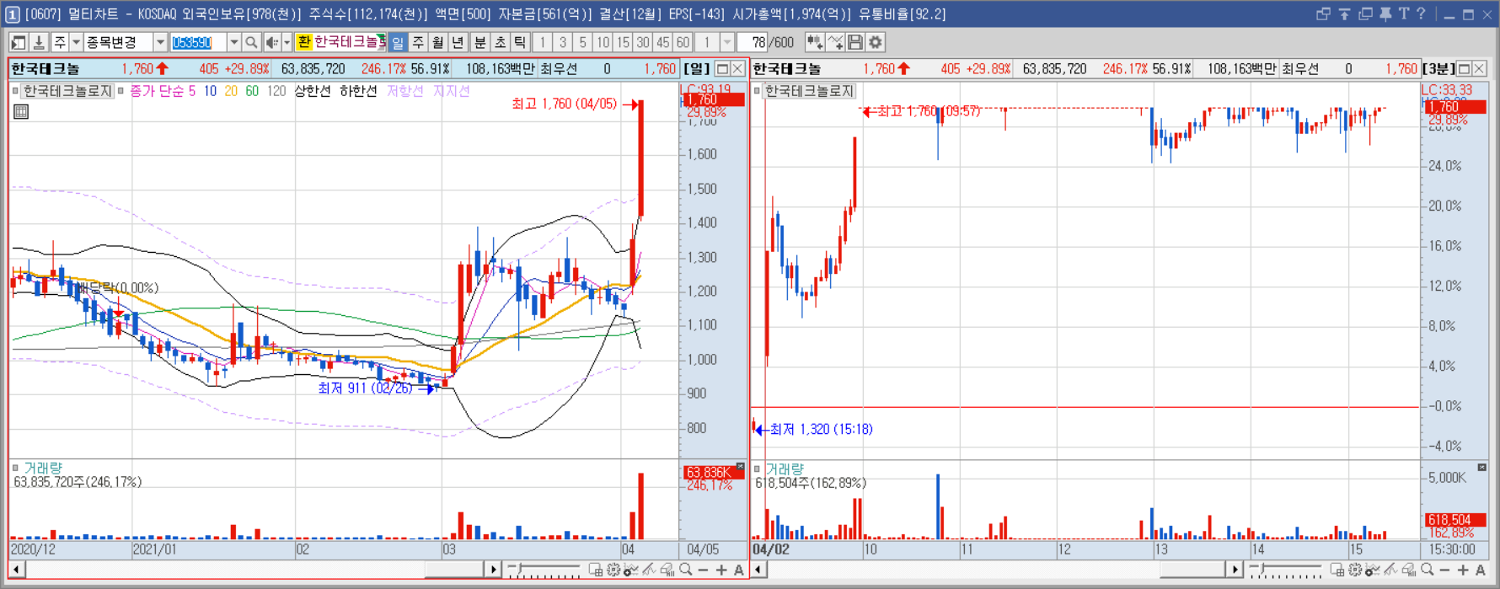The height and width of the screenshot is (589, 1500).
Task: Click the A auto-scale icon under daily chart
Action: point(739,570)
